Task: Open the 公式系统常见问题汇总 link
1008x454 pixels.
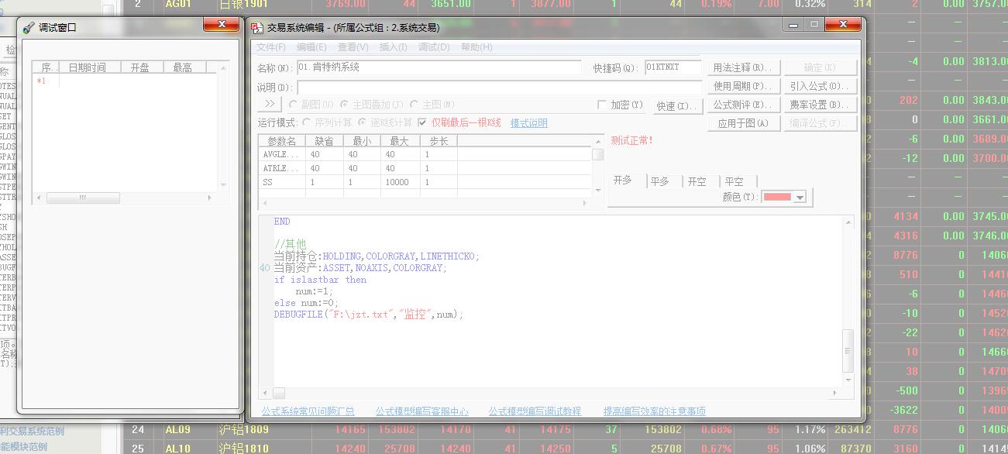Action: (x=308, y=411)
